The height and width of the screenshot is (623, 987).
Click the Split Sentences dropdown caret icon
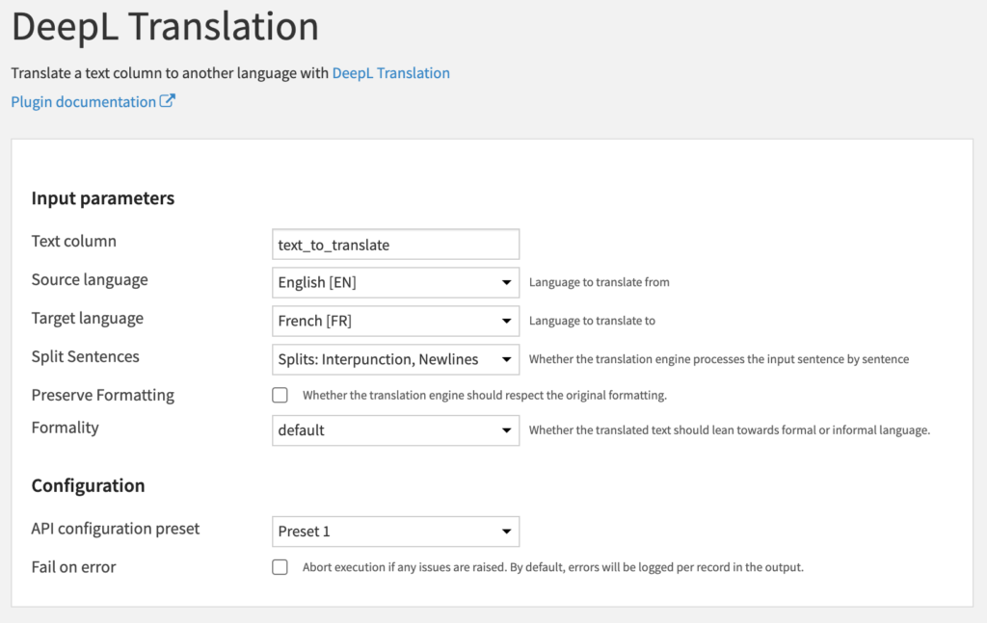[506, 359]
